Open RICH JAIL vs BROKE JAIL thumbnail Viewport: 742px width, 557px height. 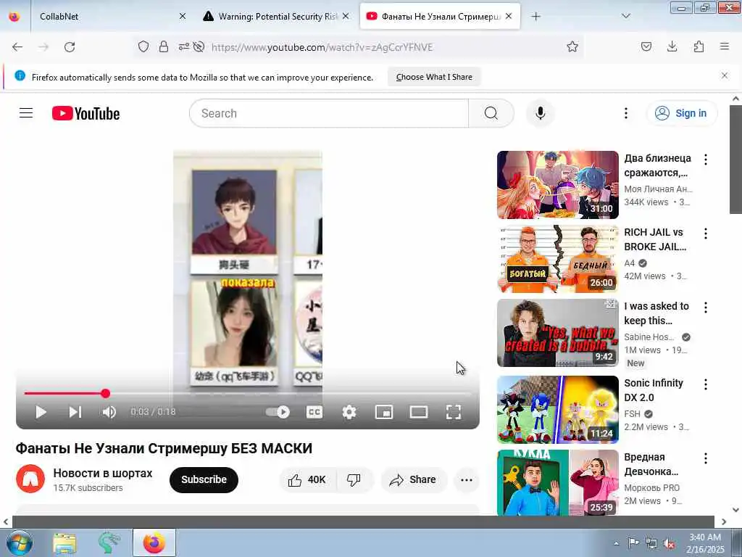557,259
